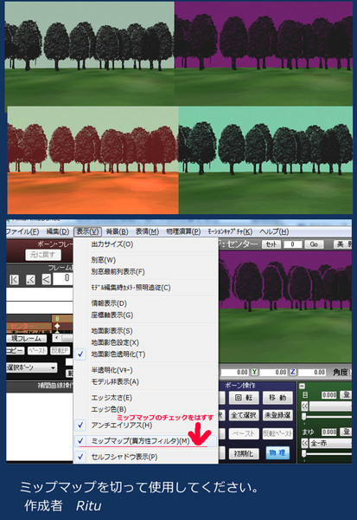
Task: Close the 表示(V) menu from menu bar
Action: 87,231
